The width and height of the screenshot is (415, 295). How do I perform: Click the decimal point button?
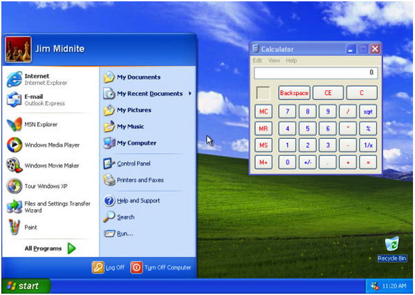(x=327, y=162)
